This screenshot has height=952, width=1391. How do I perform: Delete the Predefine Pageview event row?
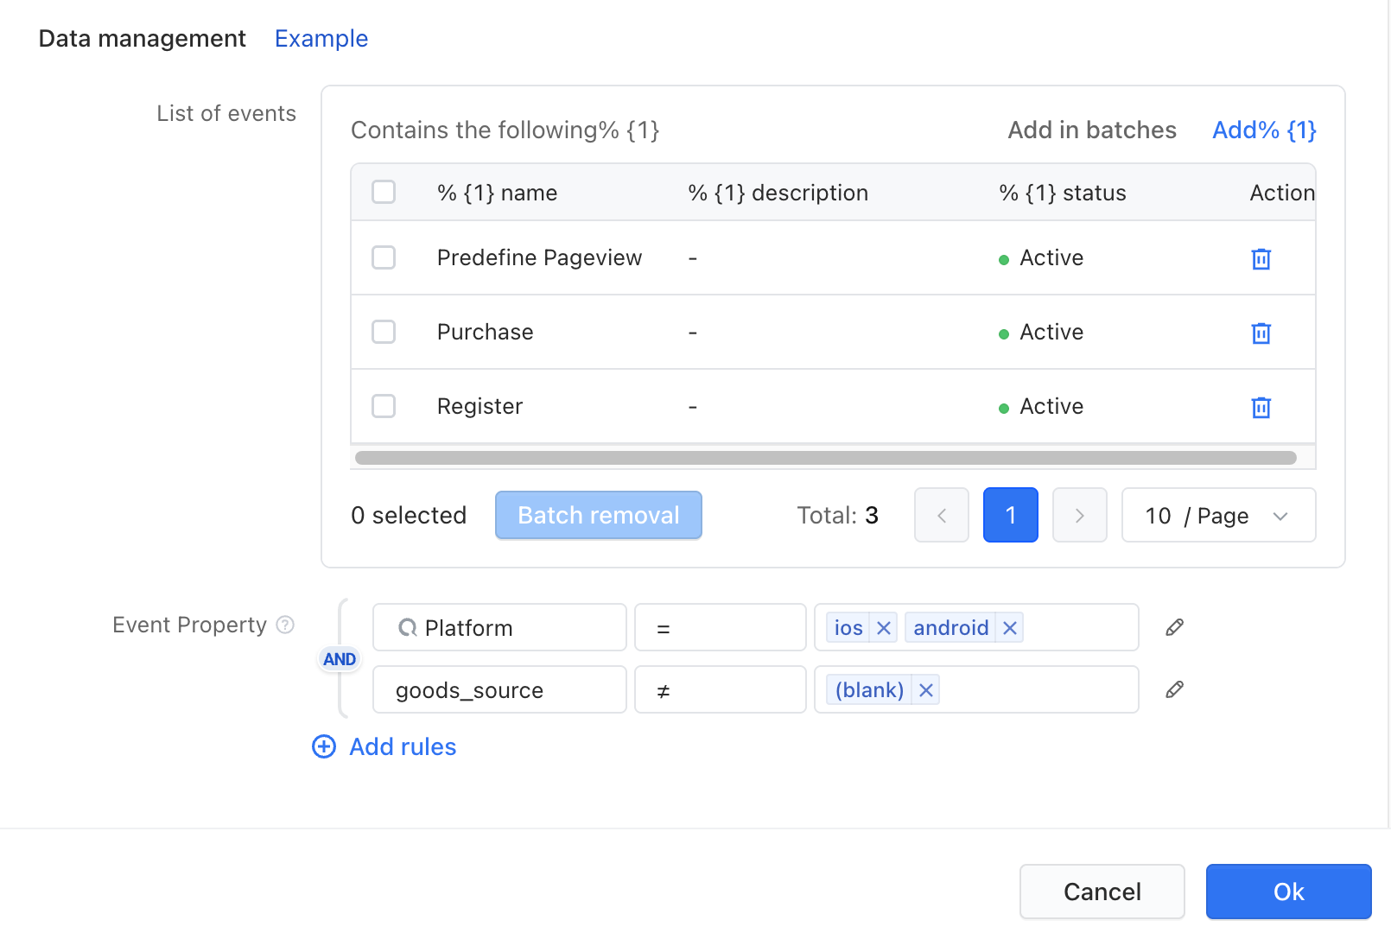tap(1261, 258)
